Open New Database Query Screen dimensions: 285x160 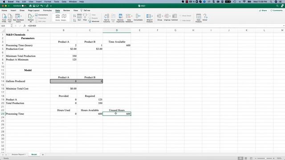18,18
